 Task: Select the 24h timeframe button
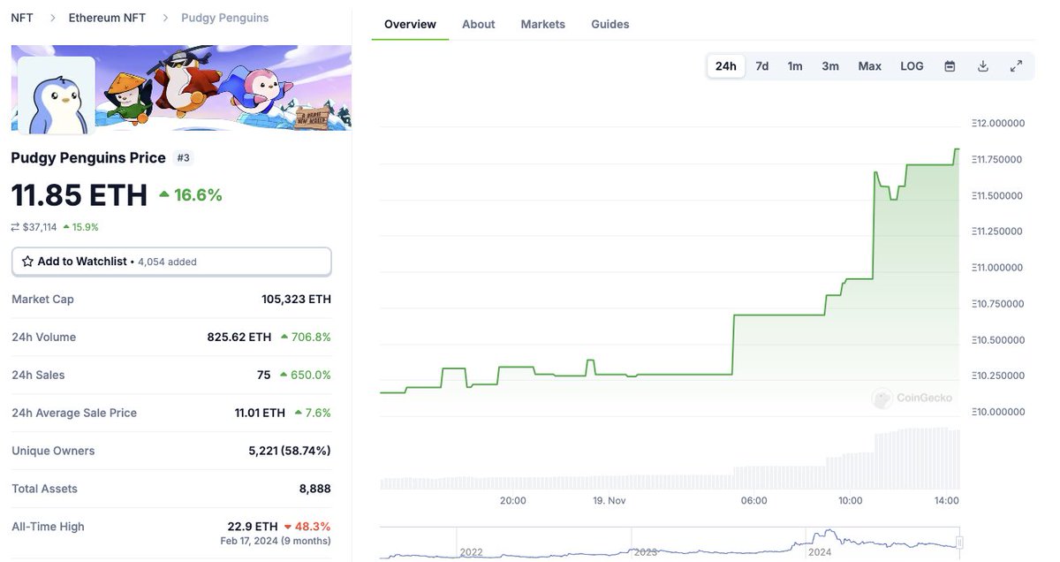[725, 65]
